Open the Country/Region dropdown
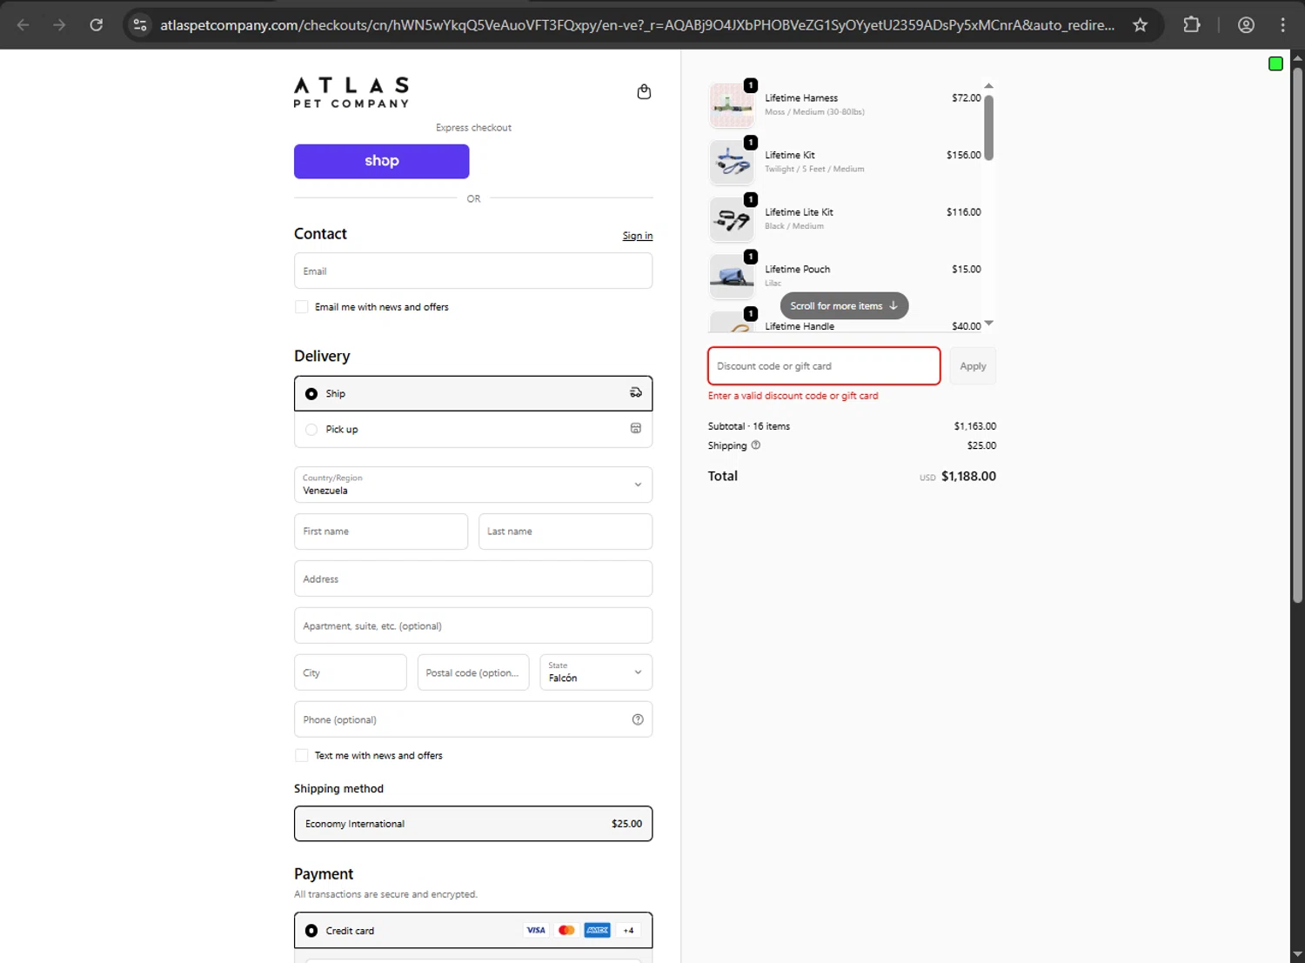1305x963 pixels. [x=473, y=485]
